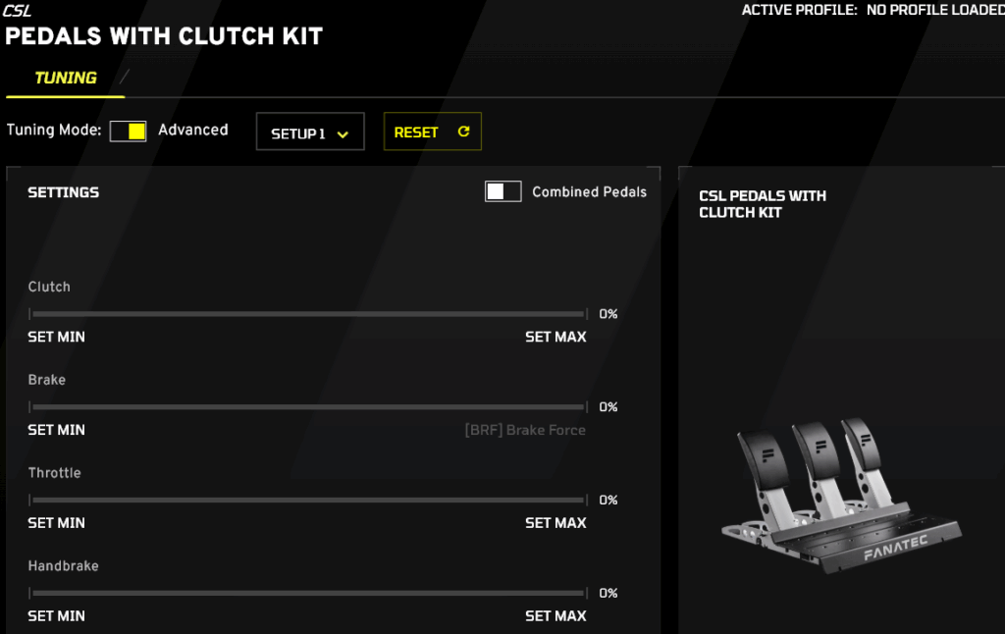
Task: Click the Clutch slider bar
Action: pyautogui.click(x=308, y=314)
